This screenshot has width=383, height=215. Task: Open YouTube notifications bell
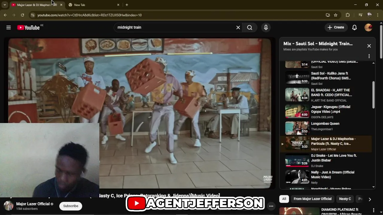pos(354,27)
